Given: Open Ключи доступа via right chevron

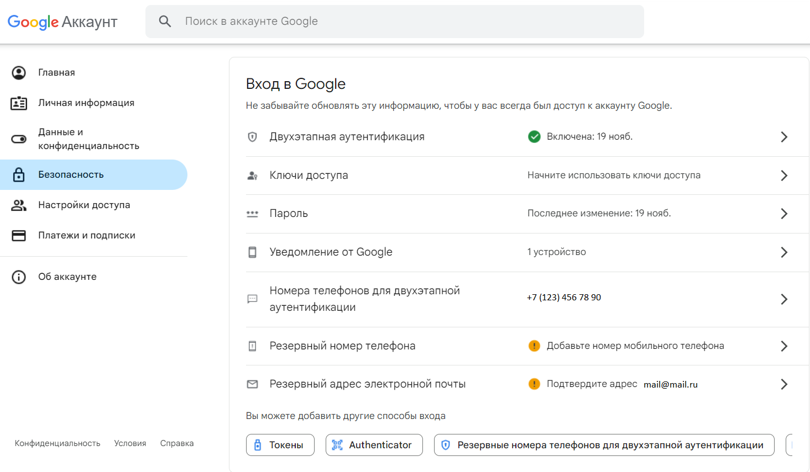Looking at the screenshot, I should [x=784, y=176].
